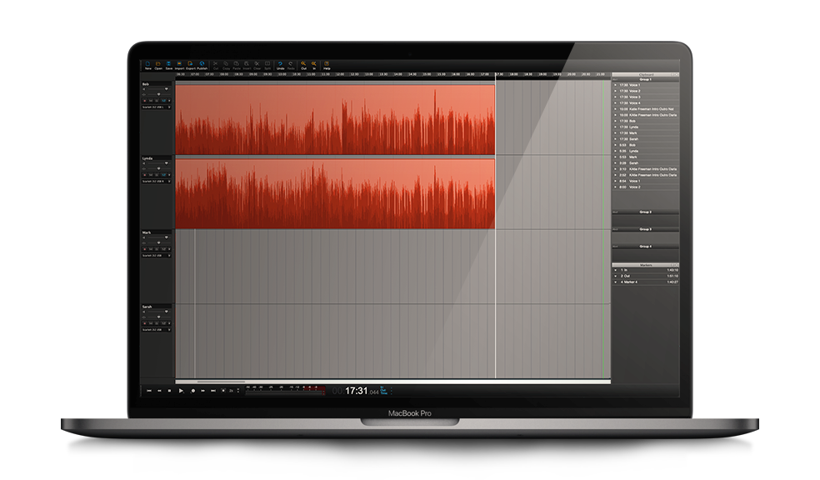Image resolution: width=820 pixels, height=480 pixels.
Task: Click the Import icon
Action: click(x=179, y=63)
